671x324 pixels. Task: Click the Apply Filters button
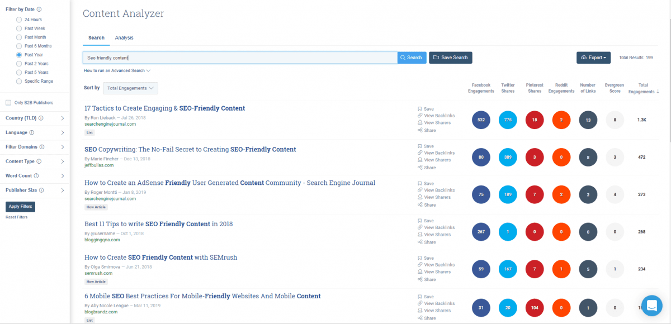click(20, 206)
